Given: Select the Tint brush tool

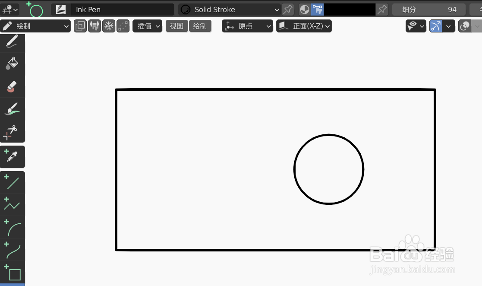Looking at the screenshot, I should coord(12,109).
